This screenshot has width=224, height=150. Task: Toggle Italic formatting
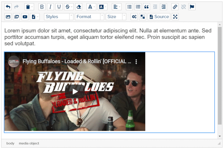click(x=50, y=7)
